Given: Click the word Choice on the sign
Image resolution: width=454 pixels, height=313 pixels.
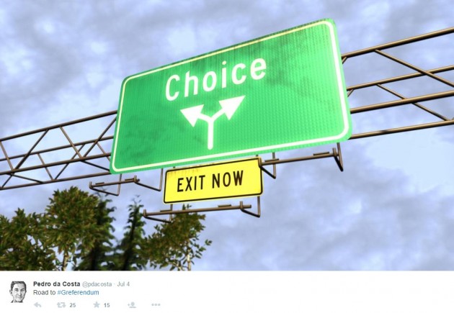Looking at the screenshot, I should pyautogui.click(x=215, y=78).
